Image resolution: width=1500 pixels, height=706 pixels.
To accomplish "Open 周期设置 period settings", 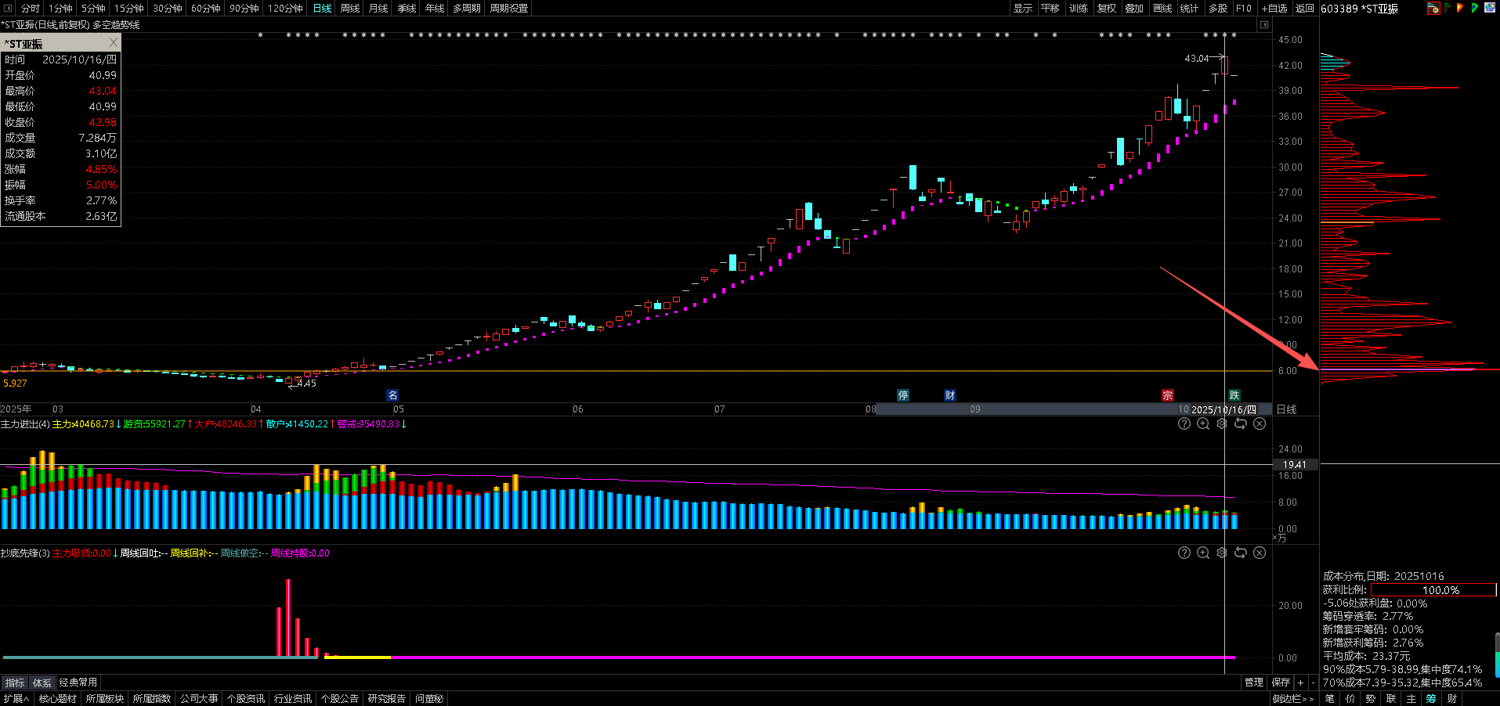I will 509,8.
